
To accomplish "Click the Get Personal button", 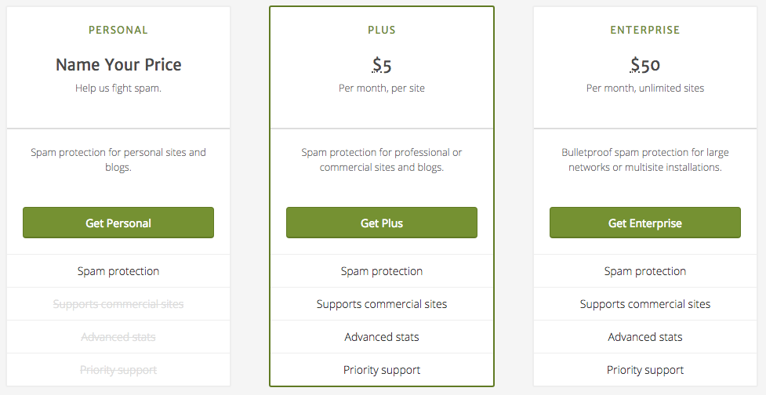I will (118, 223).
